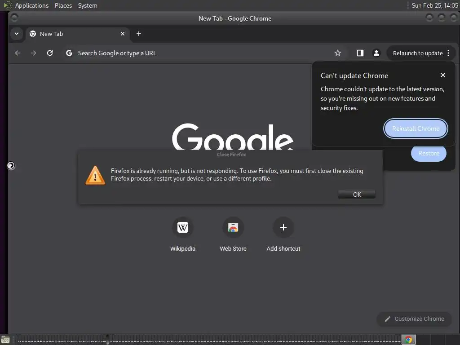Image resolution: width=460 pixels, height=345 pixels.
Task: Click the Restore button
Action: pyautogui.click(x=429, y=153)
